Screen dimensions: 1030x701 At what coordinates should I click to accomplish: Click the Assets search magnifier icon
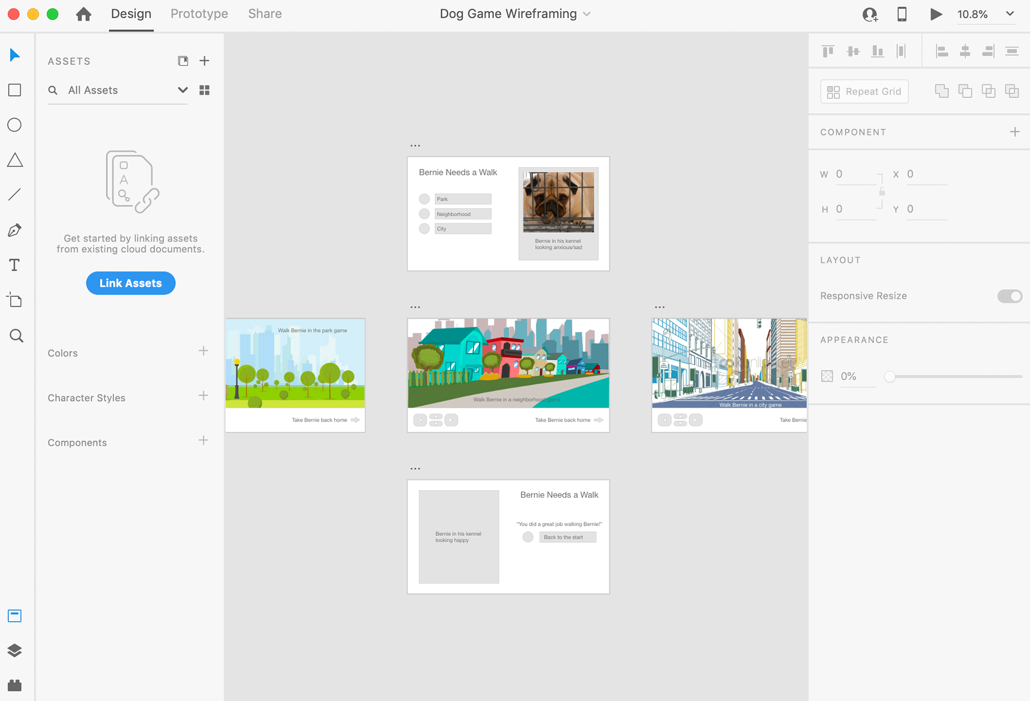(53, 90)
